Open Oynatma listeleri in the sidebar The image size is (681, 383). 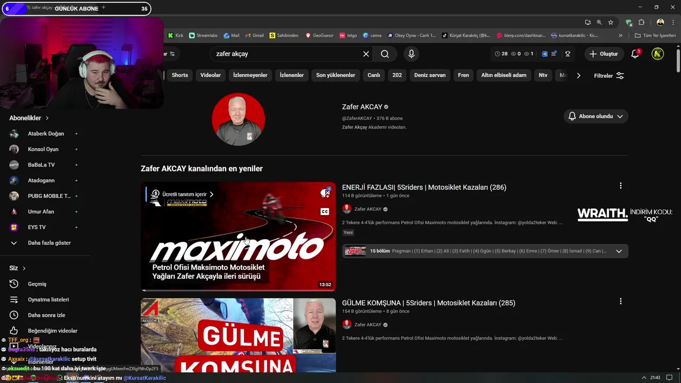48,299
